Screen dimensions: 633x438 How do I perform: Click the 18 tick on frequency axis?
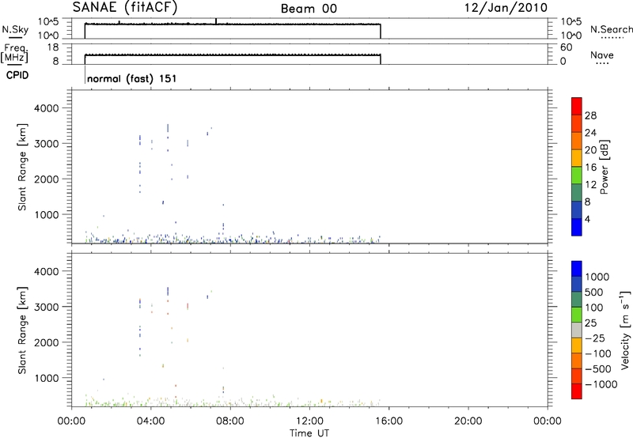coord(53,47)
